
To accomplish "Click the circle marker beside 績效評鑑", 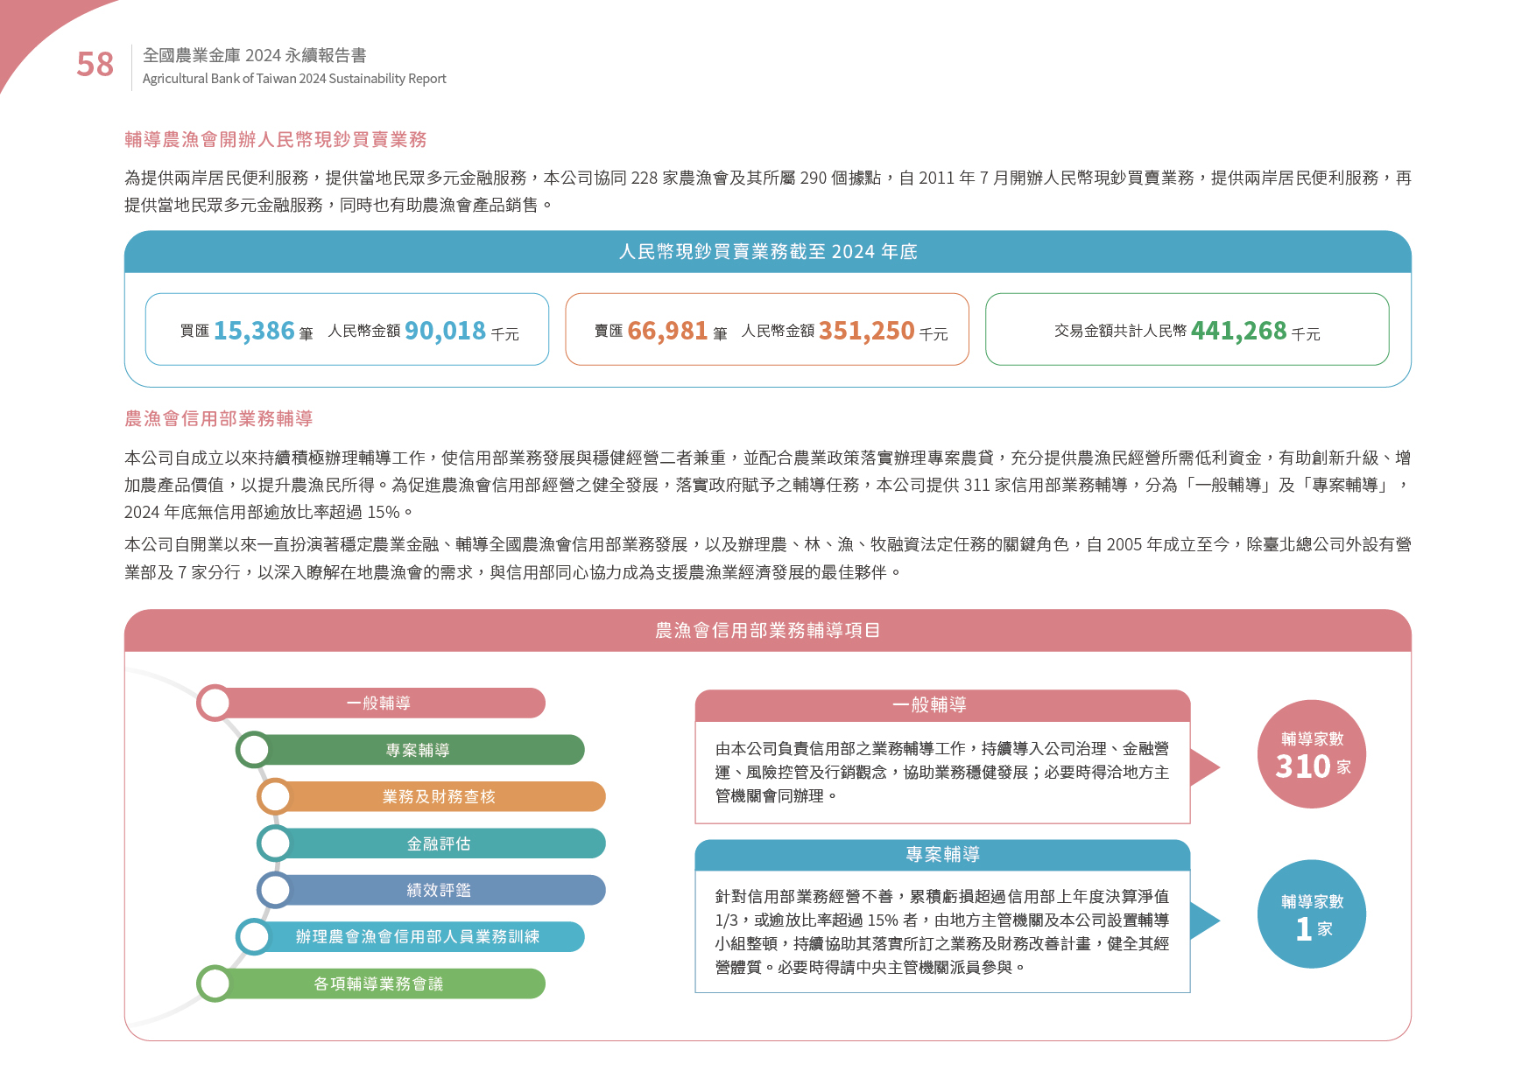I will (275, 890).
